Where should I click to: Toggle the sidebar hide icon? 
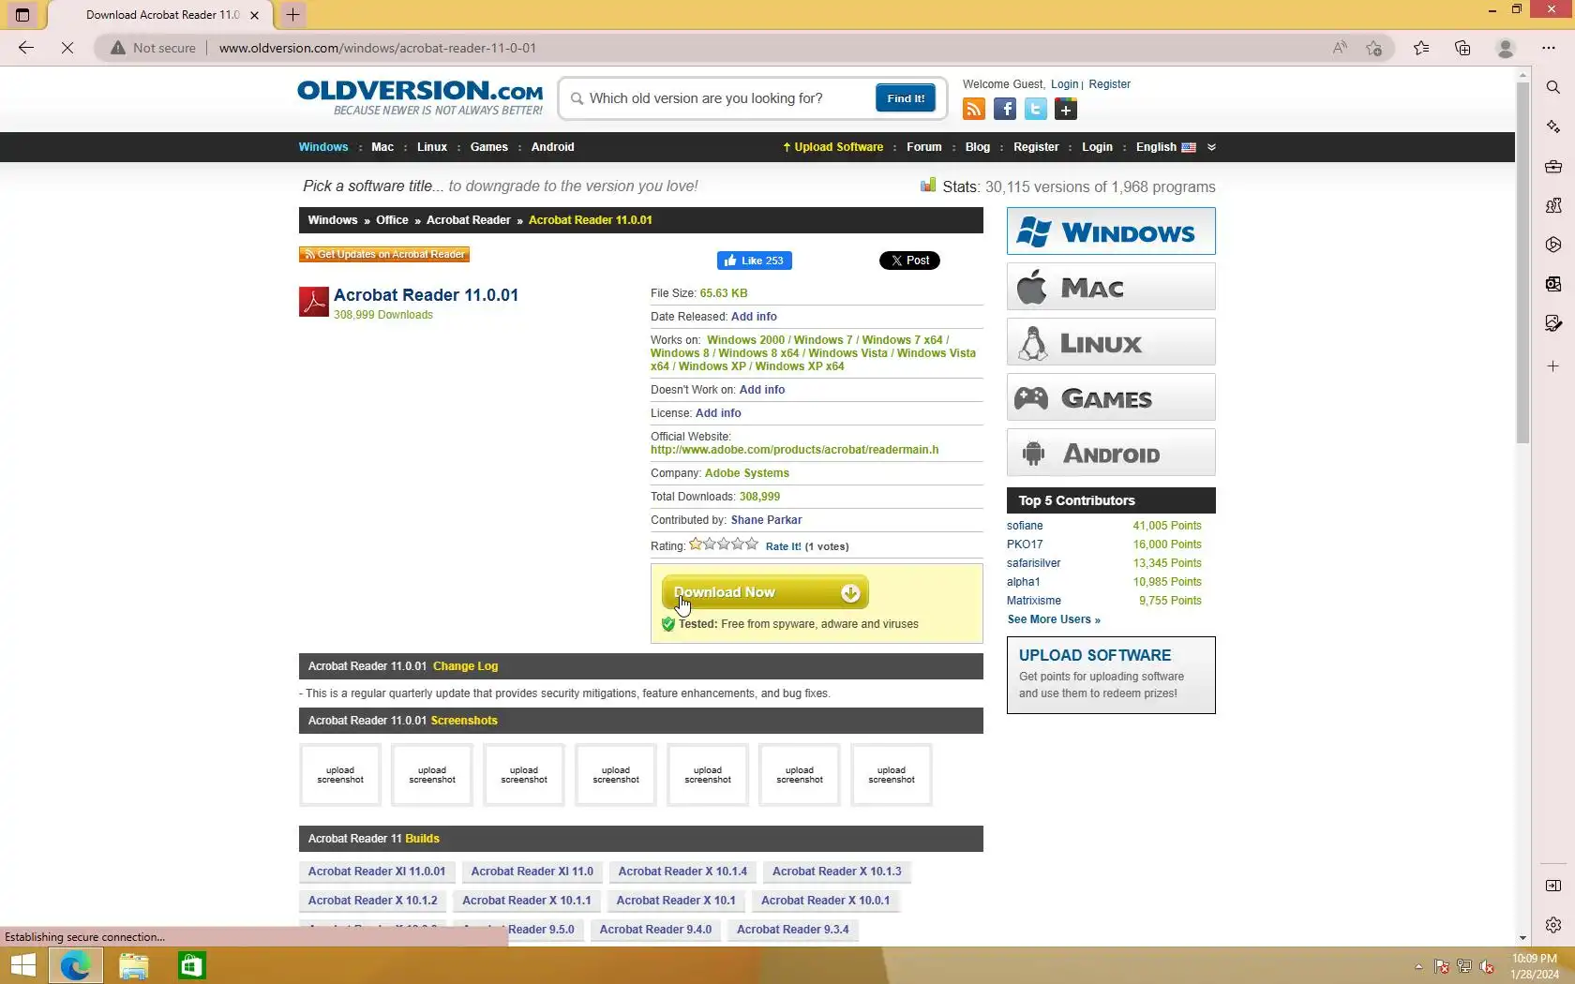[x=1553, y=886]
